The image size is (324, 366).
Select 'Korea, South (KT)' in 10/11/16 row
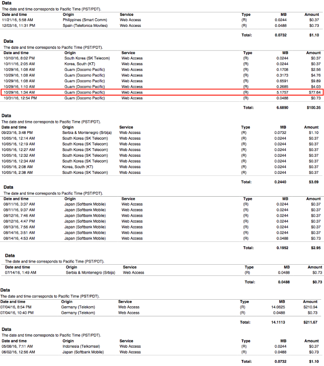tap(79, 64)
